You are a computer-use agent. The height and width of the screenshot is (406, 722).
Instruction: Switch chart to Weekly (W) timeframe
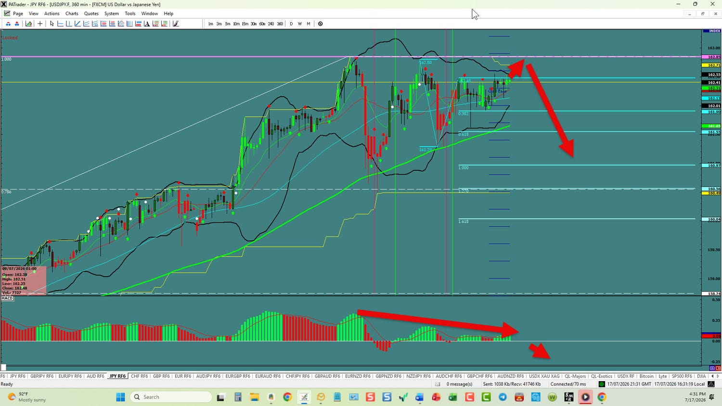(300, 24)
